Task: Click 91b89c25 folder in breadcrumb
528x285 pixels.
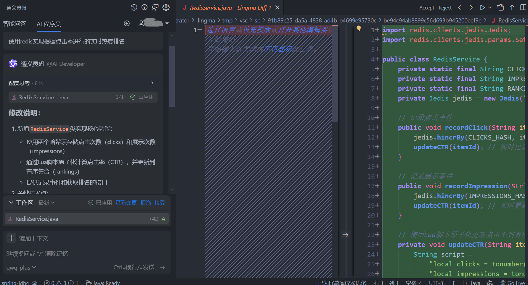Action: pyautogui.click(x=322, y=20)
